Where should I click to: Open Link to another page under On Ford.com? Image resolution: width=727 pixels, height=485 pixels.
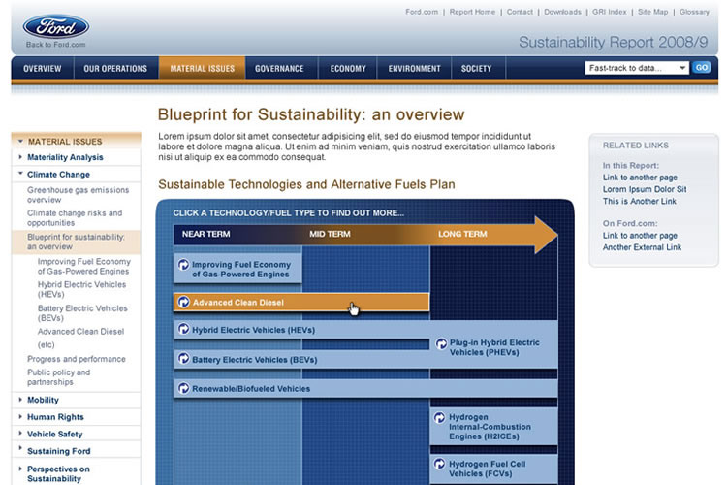coord(640,236)
